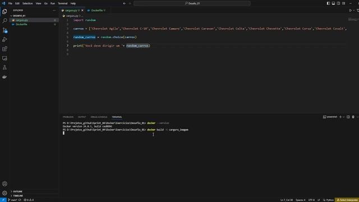Screen dimensions: 359x202
Task: Click Ln 7, Col 38 cursor position
Action: (x=287, y=200)
